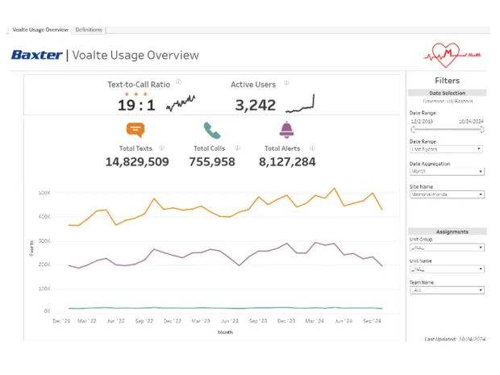This screenshot has width=500, height=375.
Task: Click the 12/2/2019 start date field
Action: coord(422,122)
